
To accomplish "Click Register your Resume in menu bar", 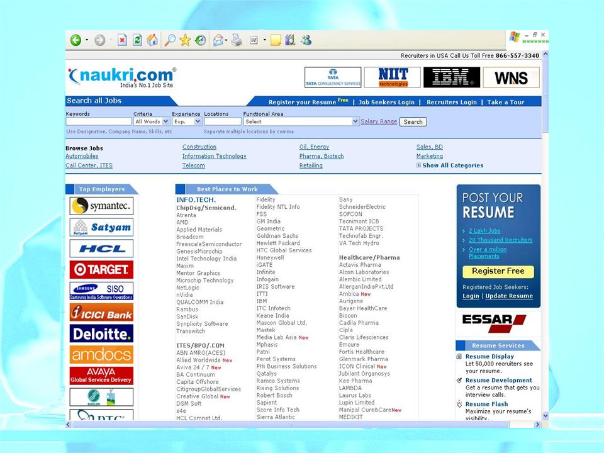I will click(303, 102).
